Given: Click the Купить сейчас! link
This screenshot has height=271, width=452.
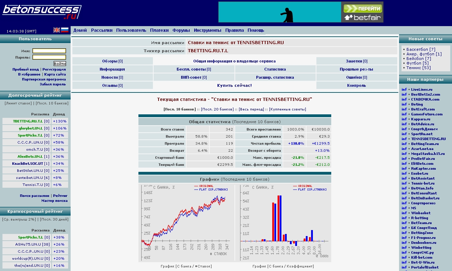Looking at the screenshot, I should click(x=234, y=85).
